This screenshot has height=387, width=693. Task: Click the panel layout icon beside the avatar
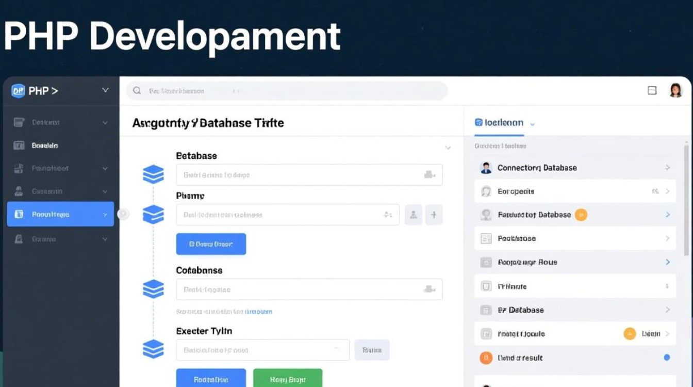pyautogui.click(x=652, y=91)
